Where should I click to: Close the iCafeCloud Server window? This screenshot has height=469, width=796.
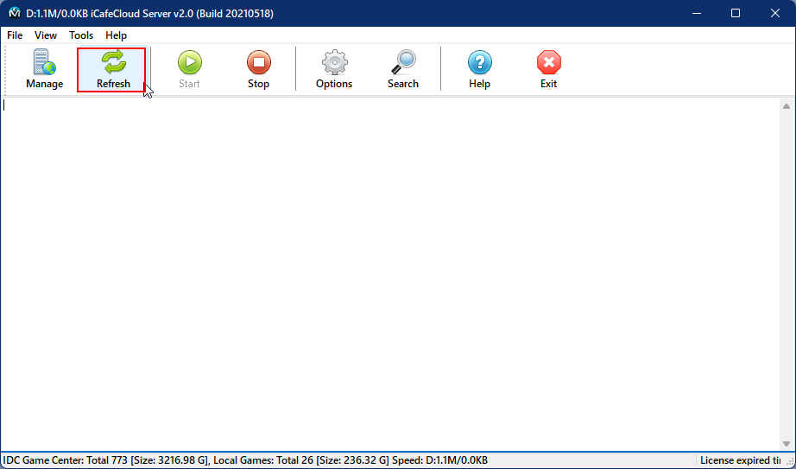pos(775,13)
